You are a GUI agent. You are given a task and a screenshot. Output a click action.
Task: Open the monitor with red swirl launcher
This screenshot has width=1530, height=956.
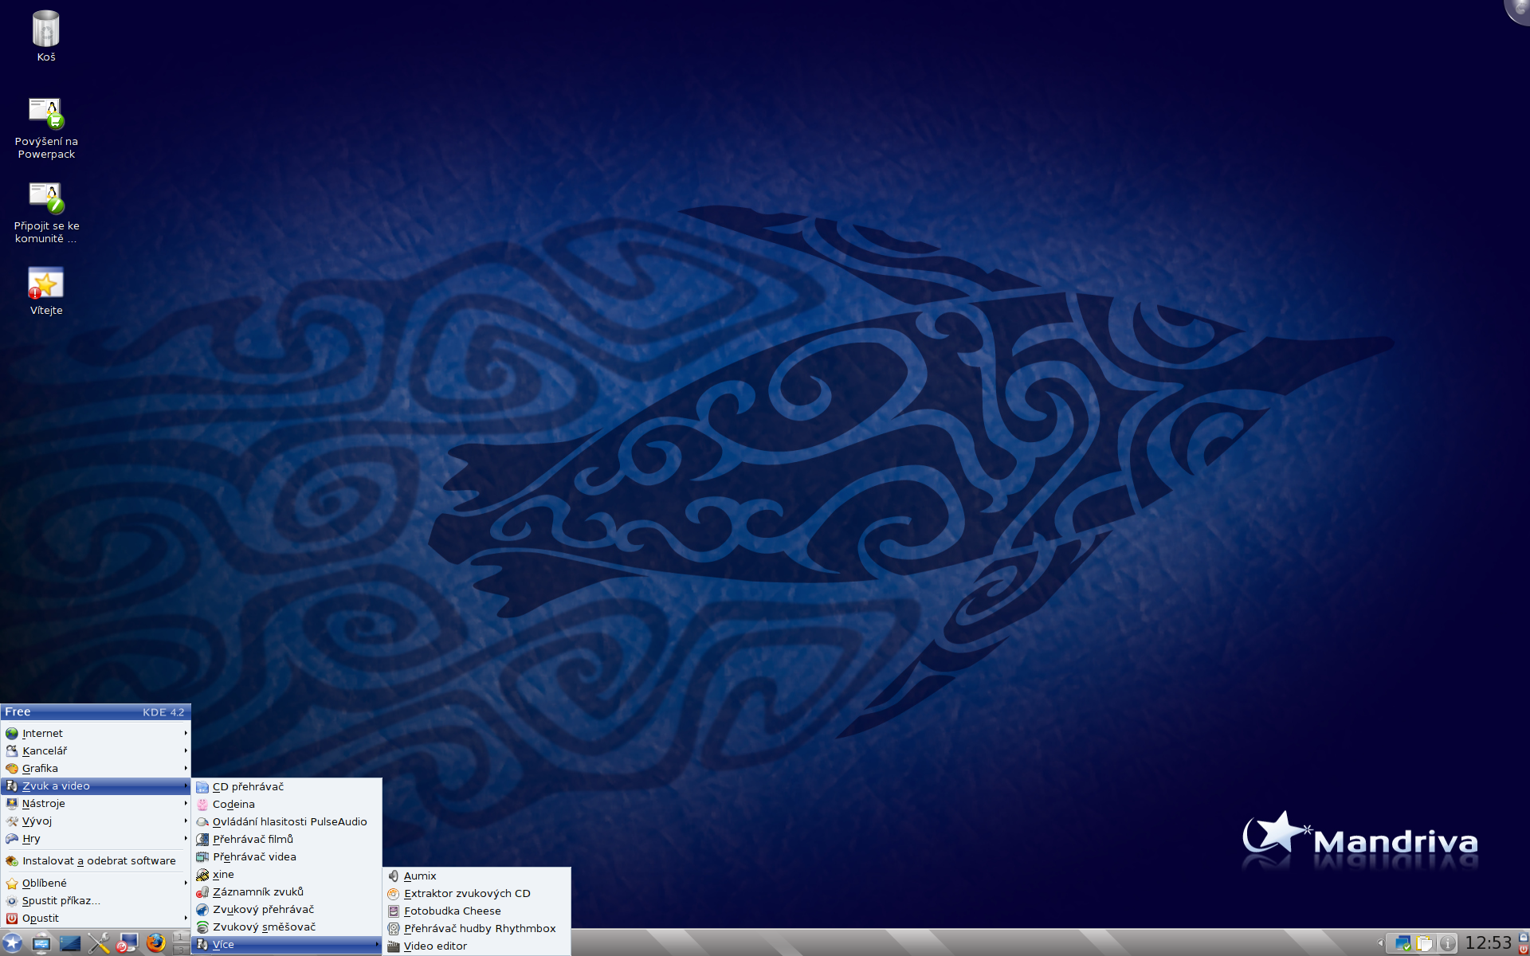click(127, 943)
